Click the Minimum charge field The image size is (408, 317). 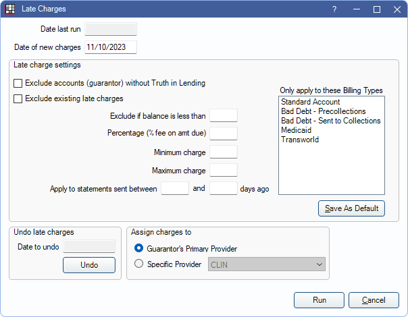pos(224,152)
